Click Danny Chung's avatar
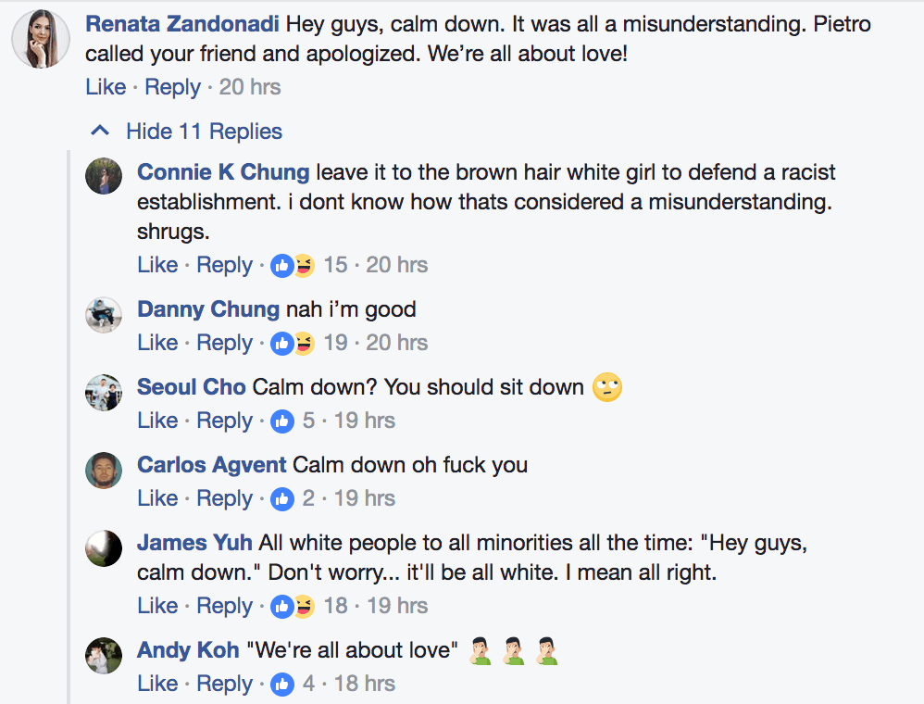The height and width of the screenshot is (704, 924). 104,315
